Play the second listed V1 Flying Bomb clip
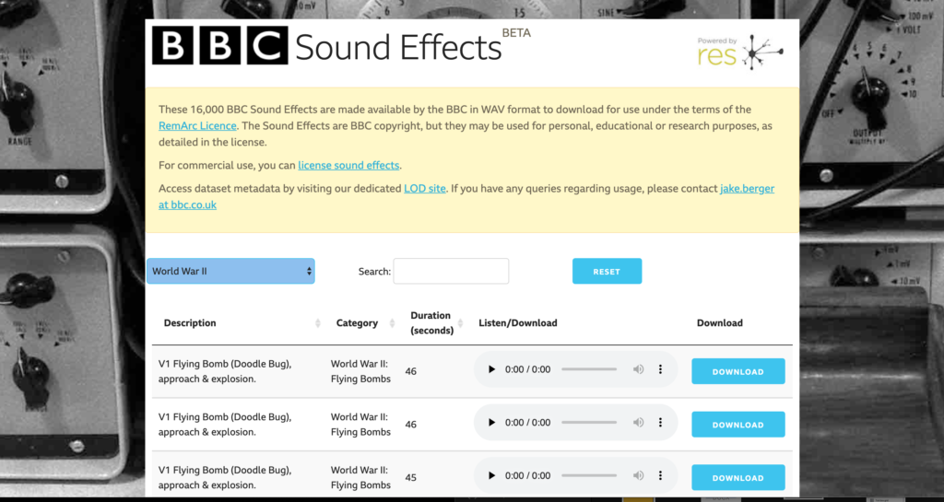Viewport: 944px width, 502px height. [x=491, y=423]
